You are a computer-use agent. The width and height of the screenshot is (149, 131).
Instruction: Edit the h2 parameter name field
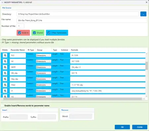[18, 61]
